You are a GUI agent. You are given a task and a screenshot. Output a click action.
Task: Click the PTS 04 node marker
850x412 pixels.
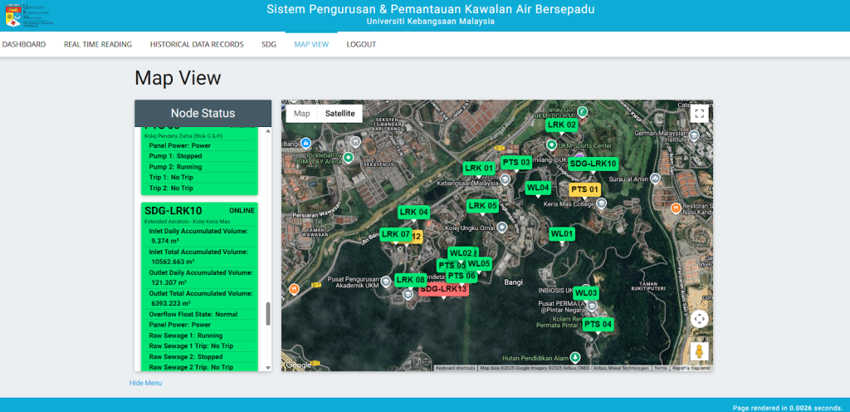[x=597, y=324]
